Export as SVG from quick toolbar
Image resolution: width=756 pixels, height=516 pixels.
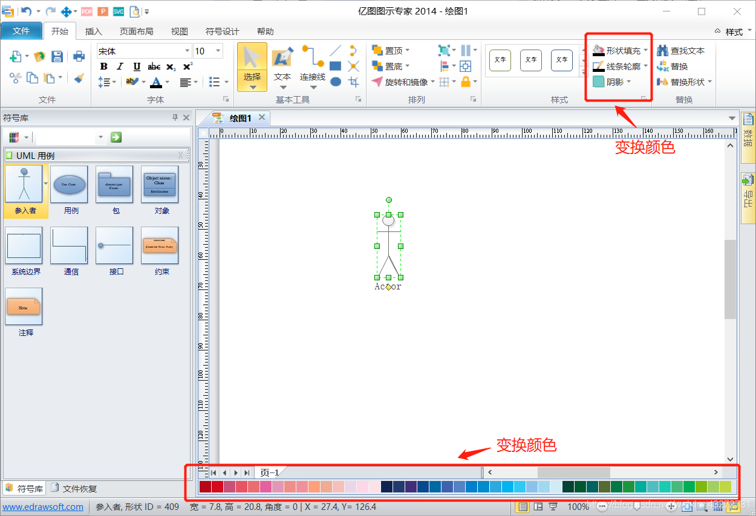point(119,11)
